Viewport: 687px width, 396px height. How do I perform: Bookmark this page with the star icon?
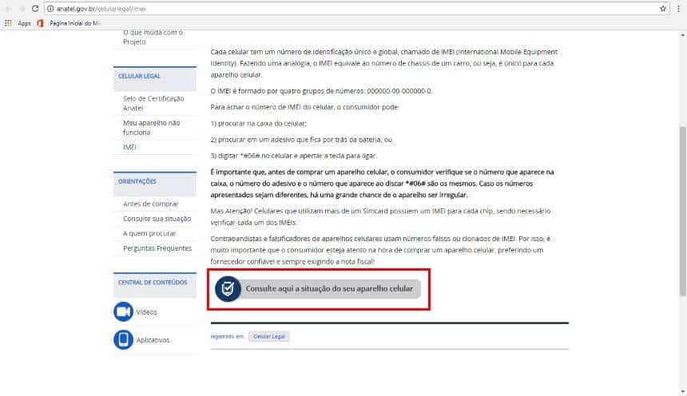(x=662, y=8)
